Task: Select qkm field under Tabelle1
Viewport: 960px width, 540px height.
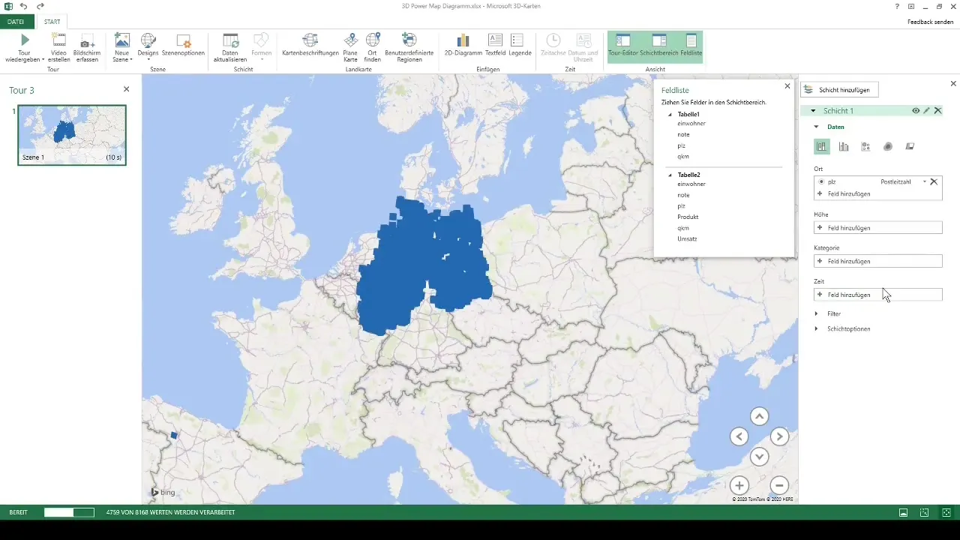Action: [683, 156]
